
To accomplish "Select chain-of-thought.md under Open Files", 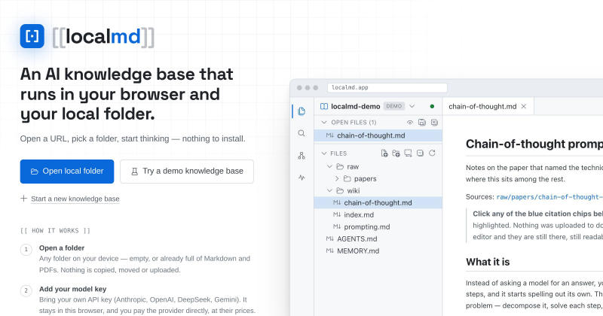I will click(378, 135).
